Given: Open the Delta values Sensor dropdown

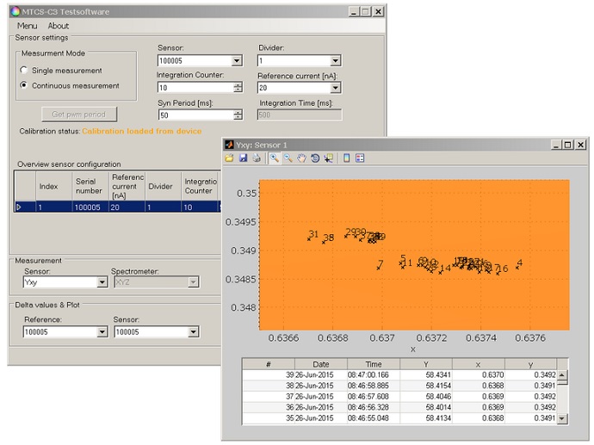Looking at the screenshot, I should pos(193,332).
